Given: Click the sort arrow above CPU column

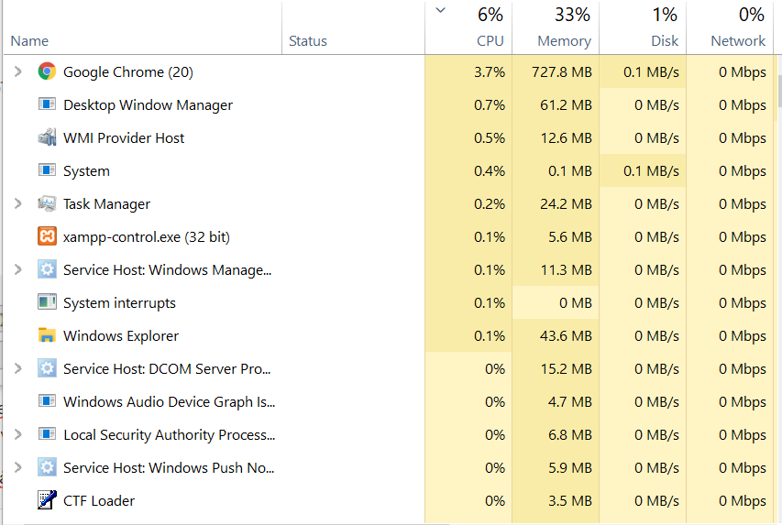Looking at the screenshot, I should pos(440,10).
